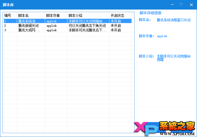
Task: Click the 脚本名 column header
Action: coord(31,15)
